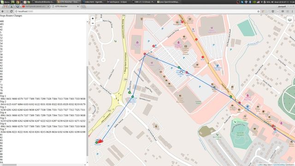Zoom out on the Leaflet map

[93, 24]
